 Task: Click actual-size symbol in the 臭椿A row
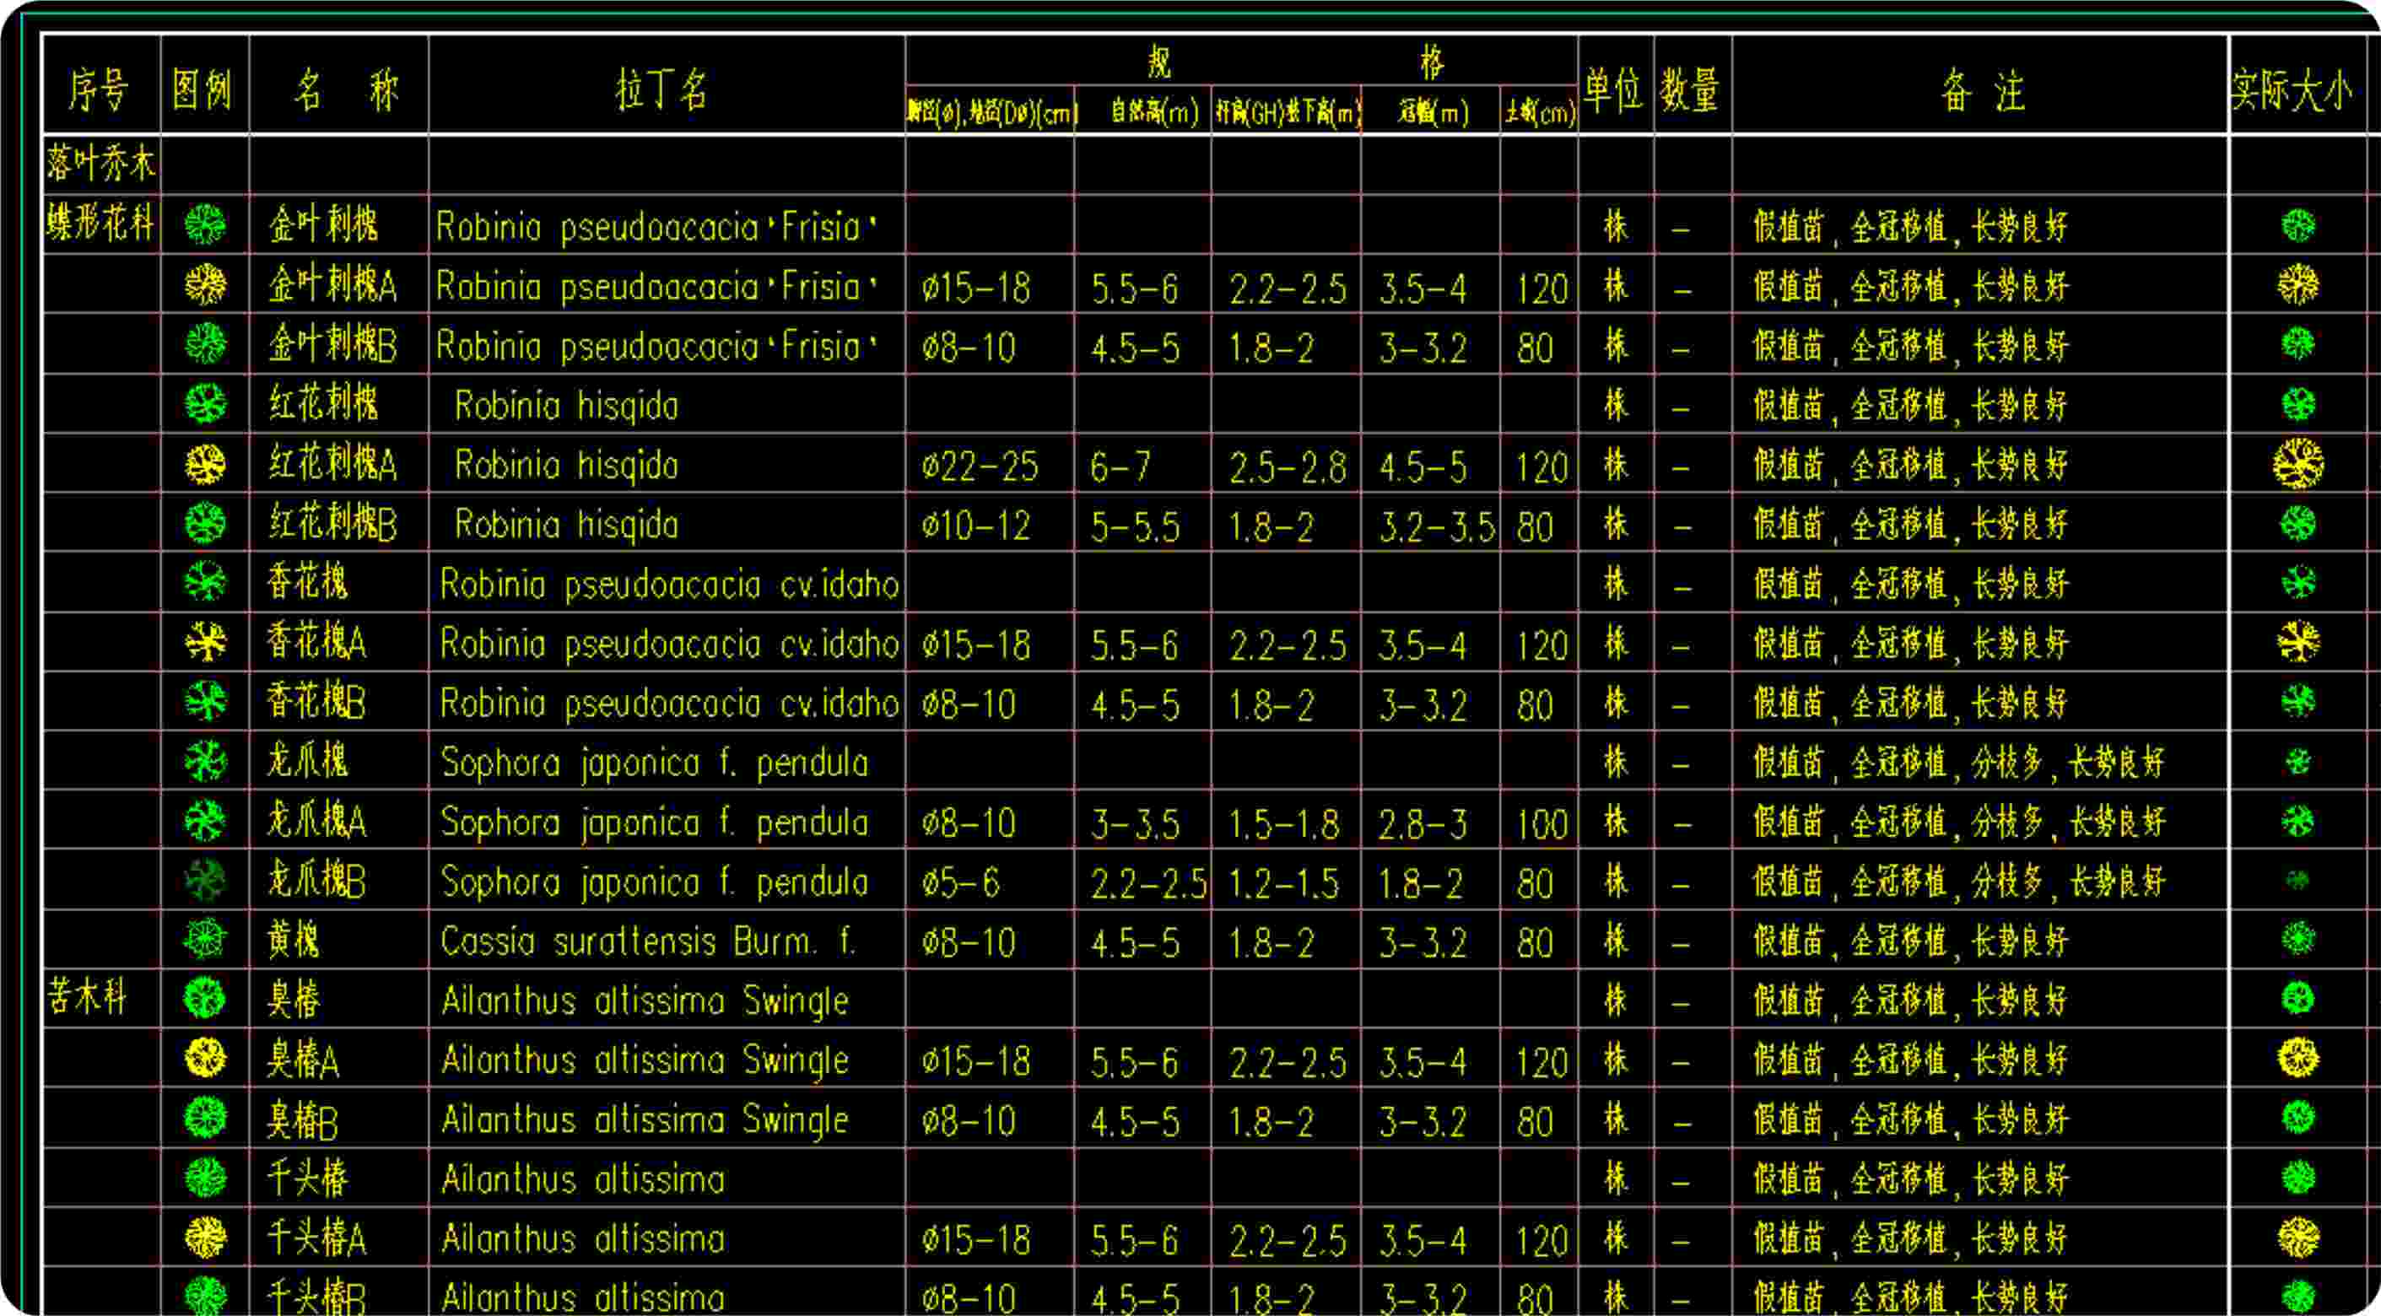click(x=2297, y=1058)
